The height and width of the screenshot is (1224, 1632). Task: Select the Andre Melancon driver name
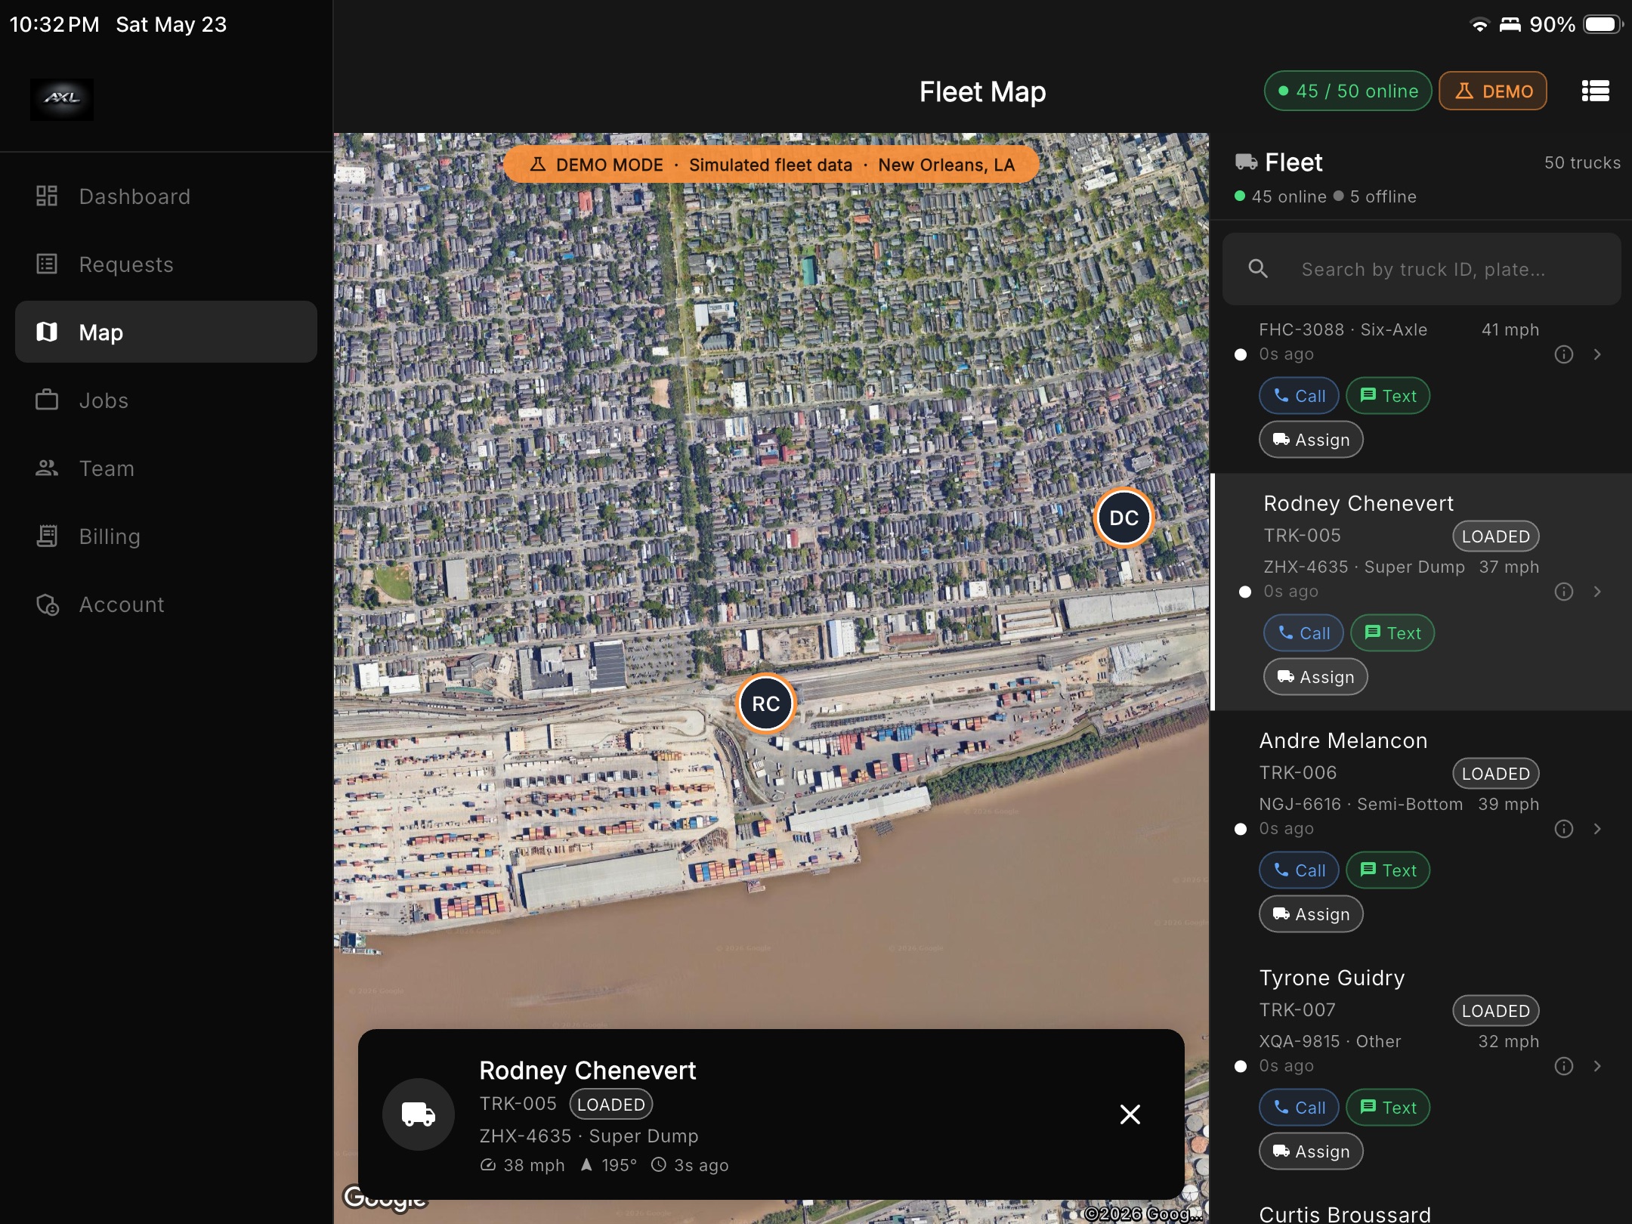[x=1343, y=740]
